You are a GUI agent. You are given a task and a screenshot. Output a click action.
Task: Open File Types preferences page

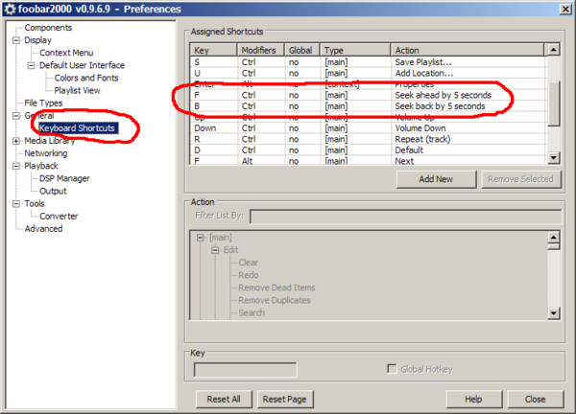coord(43,103)
